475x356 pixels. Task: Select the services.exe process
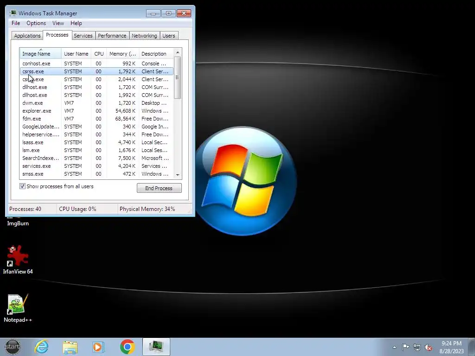click(96, 166)
